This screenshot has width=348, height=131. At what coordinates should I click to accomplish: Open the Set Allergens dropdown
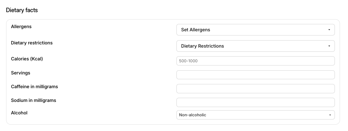tap(255, 30)
